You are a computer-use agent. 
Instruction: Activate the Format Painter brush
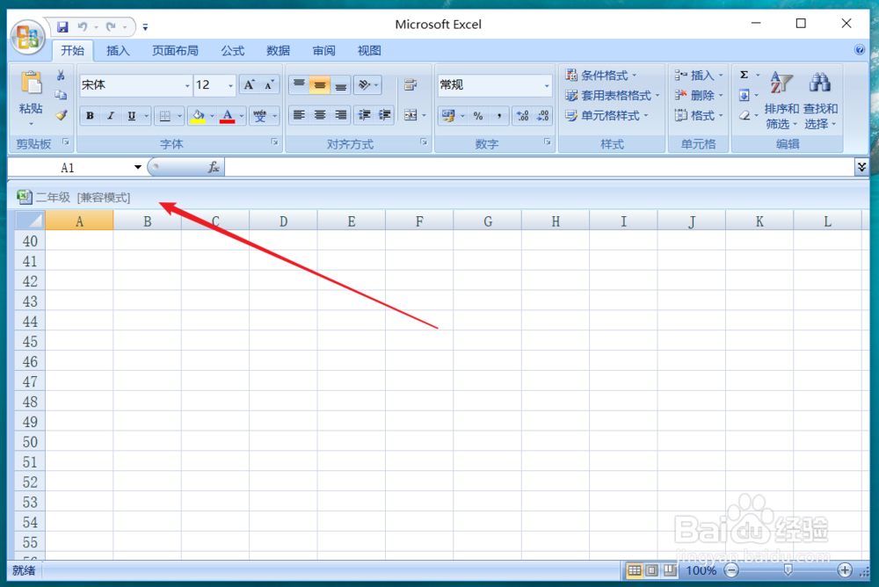(61, 115)
